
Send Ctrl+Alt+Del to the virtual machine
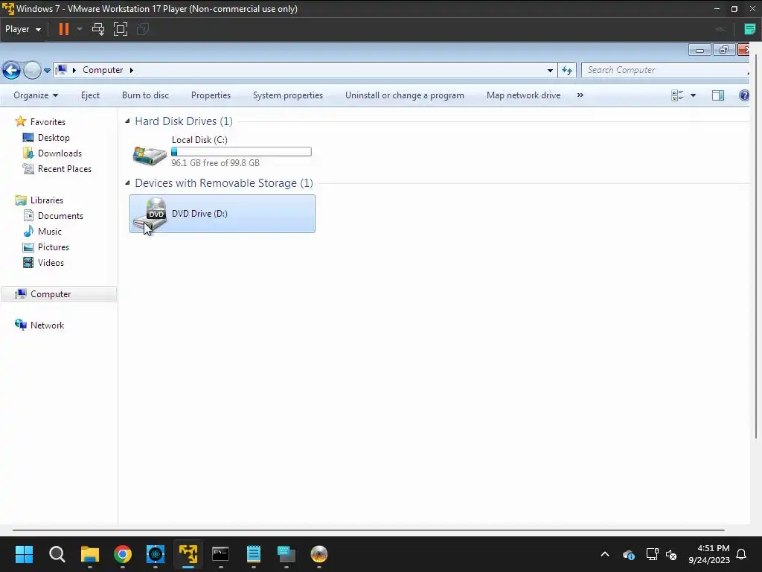coord(98,29)
